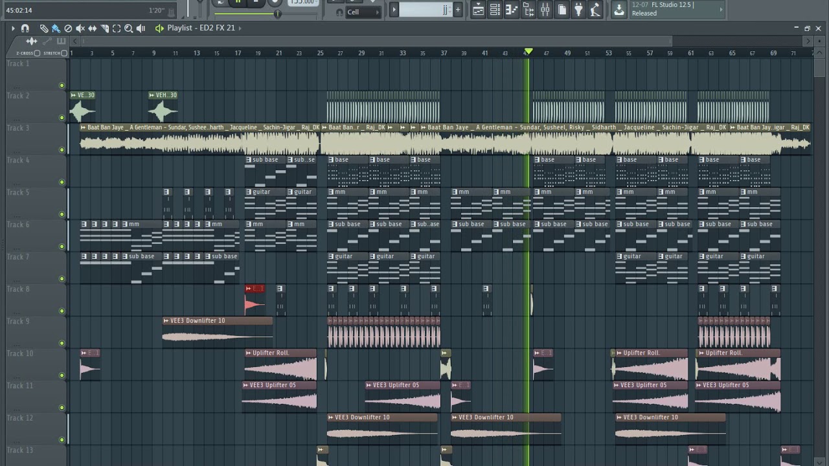Open clip menu of first Uplifter Roll clip
829x466 pixels.
pos(249,353)
